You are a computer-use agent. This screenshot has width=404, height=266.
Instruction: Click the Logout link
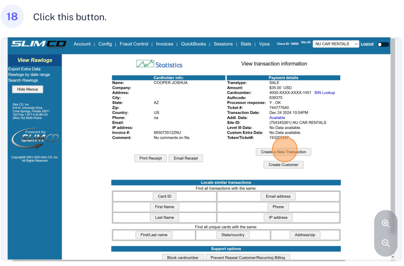click(x=367, y=44)
